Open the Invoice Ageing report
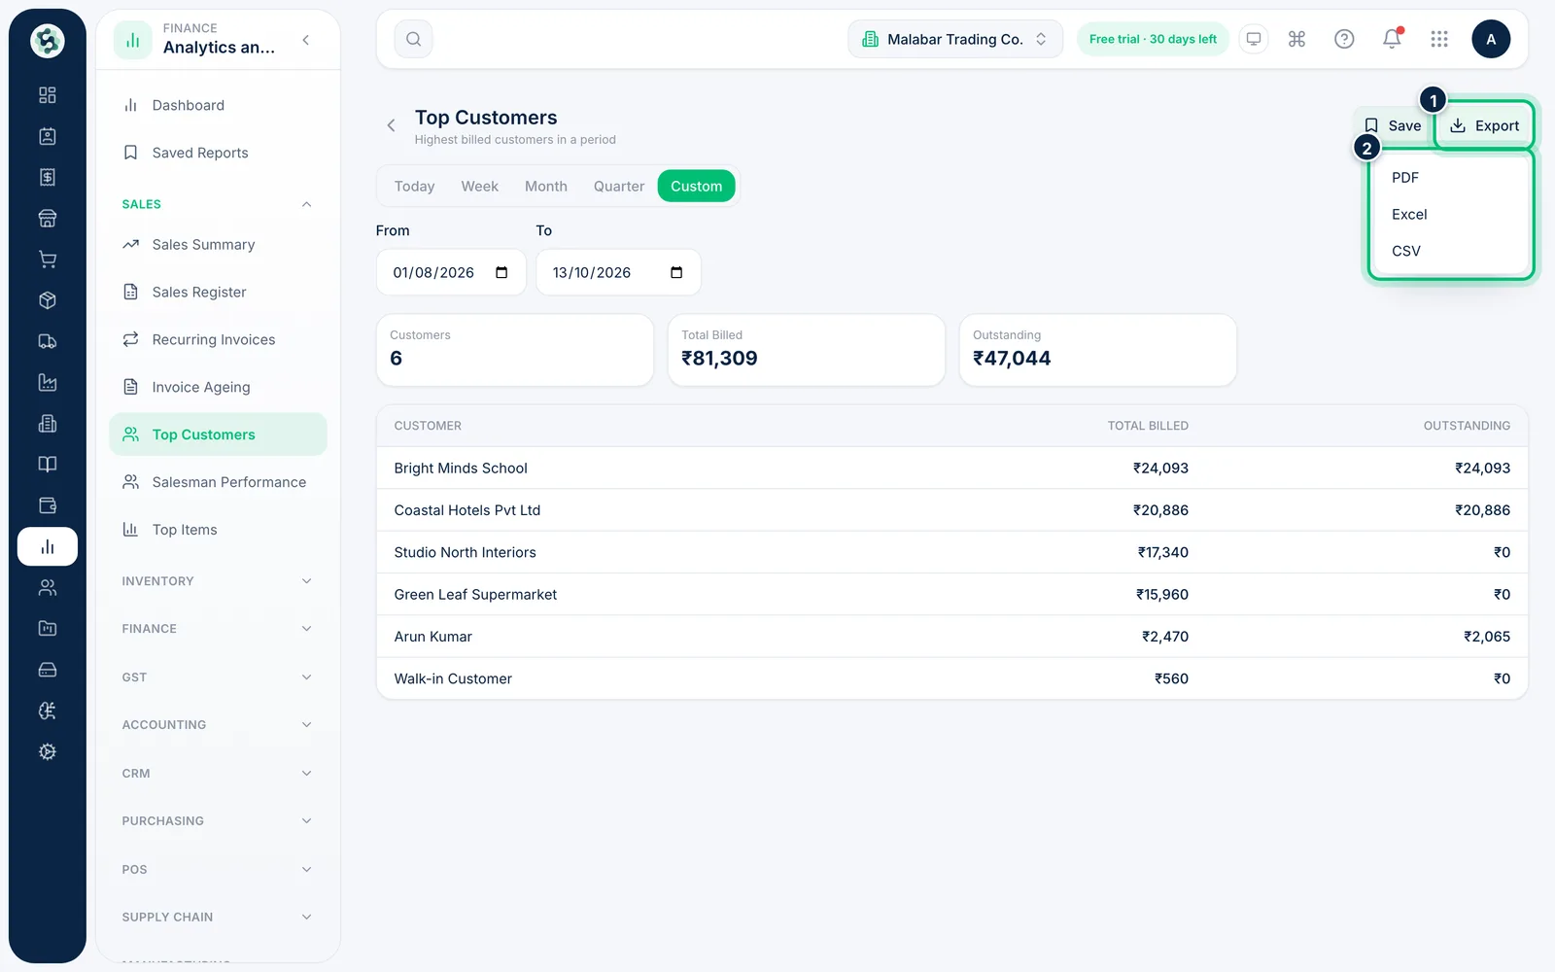The image size is (1555, 972). coord(218,387)
